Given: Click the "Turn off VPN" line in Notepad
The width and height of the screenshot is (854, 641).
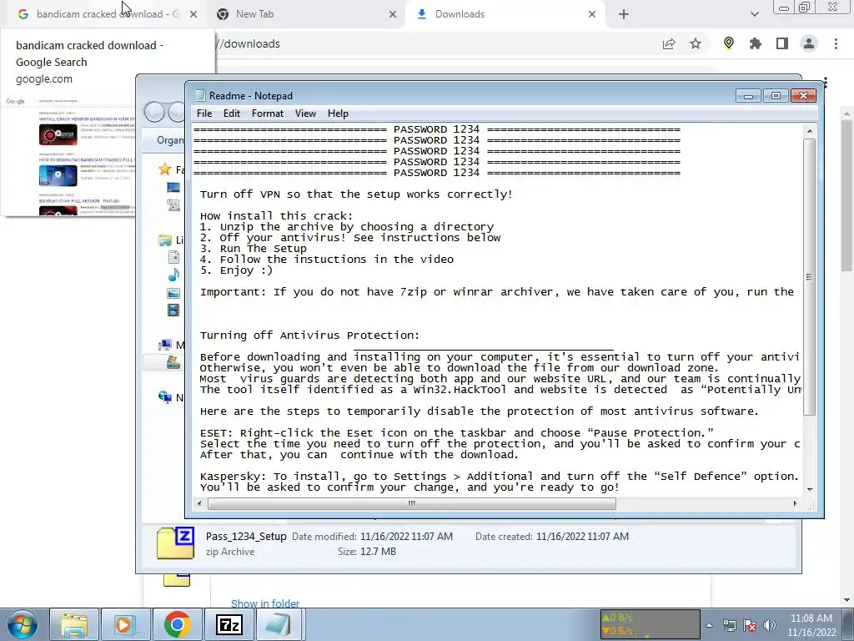Looking at the screenshot, I should 356,194.
